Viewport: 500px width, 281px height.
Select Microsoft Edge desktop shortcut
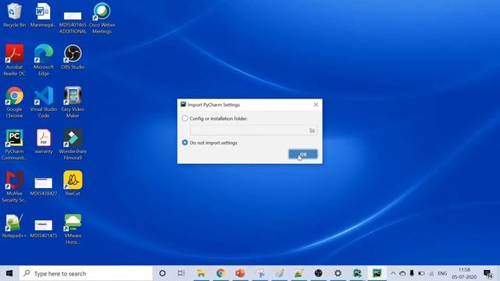pos(44,60)
